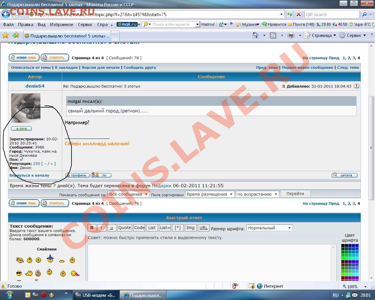Open the Файл menu
Viewport: 375px width, 300px height.
(8, 24)
